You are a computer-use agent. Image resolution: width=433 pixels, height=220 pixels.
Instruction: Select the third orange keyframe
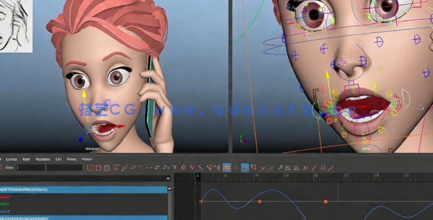[326, 201]
